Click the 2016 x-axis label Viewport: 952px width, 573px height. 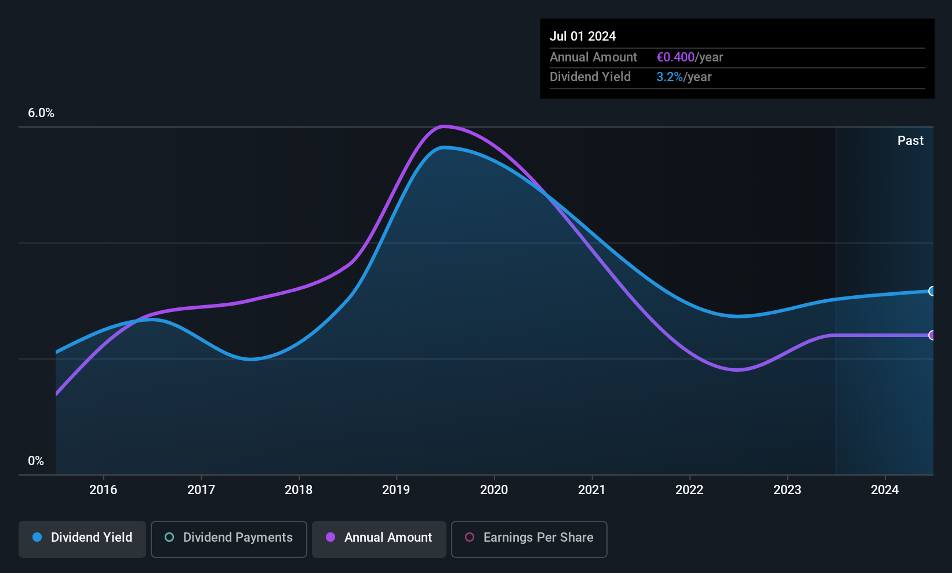coord(103,489)
